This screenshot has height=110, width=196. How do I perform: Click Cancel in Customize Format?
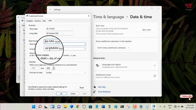(73, 94)
